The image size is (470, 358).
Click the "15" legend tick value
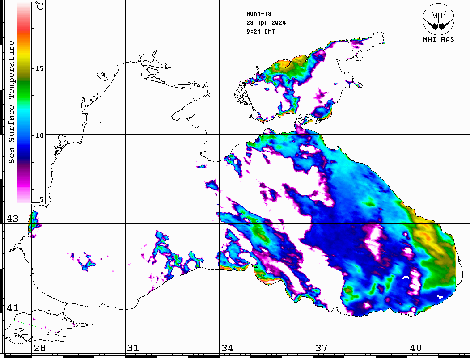(39, 68)
